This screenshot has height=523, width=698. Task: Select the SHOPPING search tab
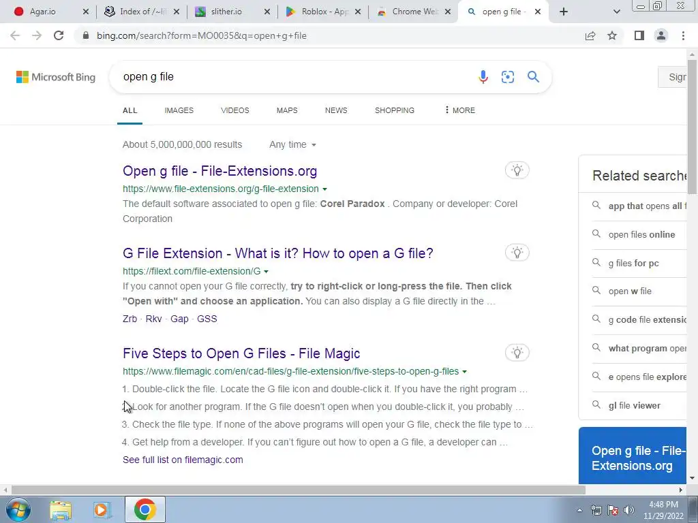click(x=395, y=110)
